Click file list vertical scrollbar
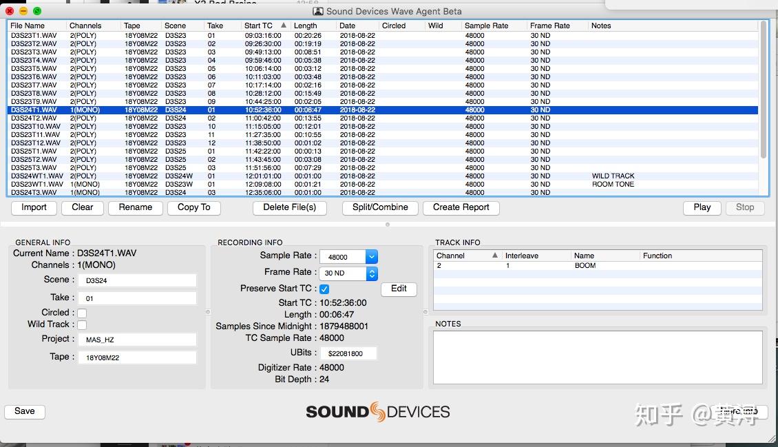 (764, 90)
